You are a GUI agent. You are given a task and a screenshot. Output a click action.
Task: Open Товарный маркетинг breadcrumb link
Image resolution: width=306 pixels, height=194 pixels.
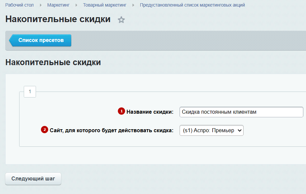[x=105, y=5]
